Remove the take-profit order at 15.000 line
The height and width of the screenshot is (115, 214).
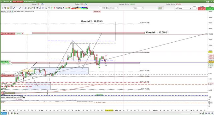click(x=23, y=33)
